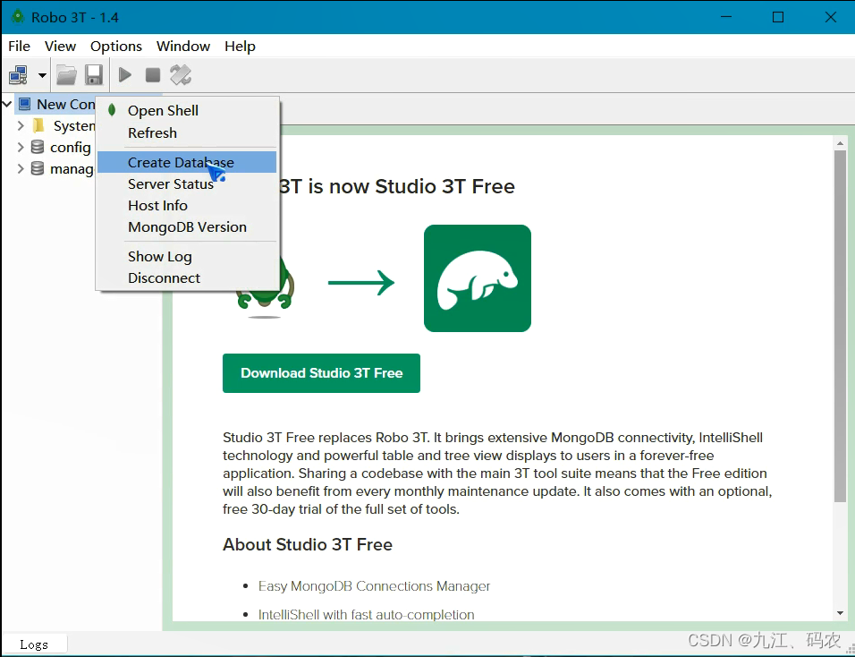This screenshot has height=657, width=855.
Task: Open the Logs panel button
Action: coord(34,644)
